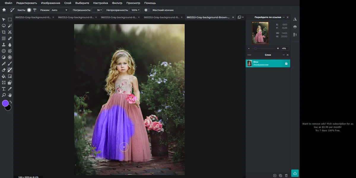The image size is (356, 178).
Task: Expand the Погрешность tolerance dropdown
Action: [97, 10]
